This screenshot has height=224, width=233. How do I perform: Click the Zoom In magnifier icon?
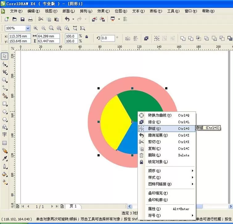tap(35, 28)
